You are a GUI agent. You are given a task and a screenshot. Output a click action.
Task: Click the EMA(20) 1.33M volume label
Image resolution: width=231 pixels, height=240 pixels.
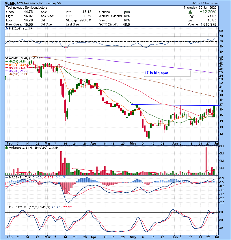pos(46,148)
